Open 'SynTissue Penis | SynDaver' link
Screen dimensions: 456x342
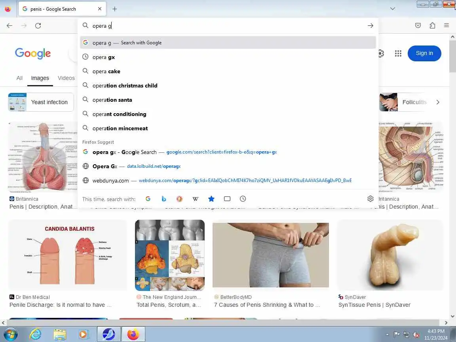tap(374, 305)
